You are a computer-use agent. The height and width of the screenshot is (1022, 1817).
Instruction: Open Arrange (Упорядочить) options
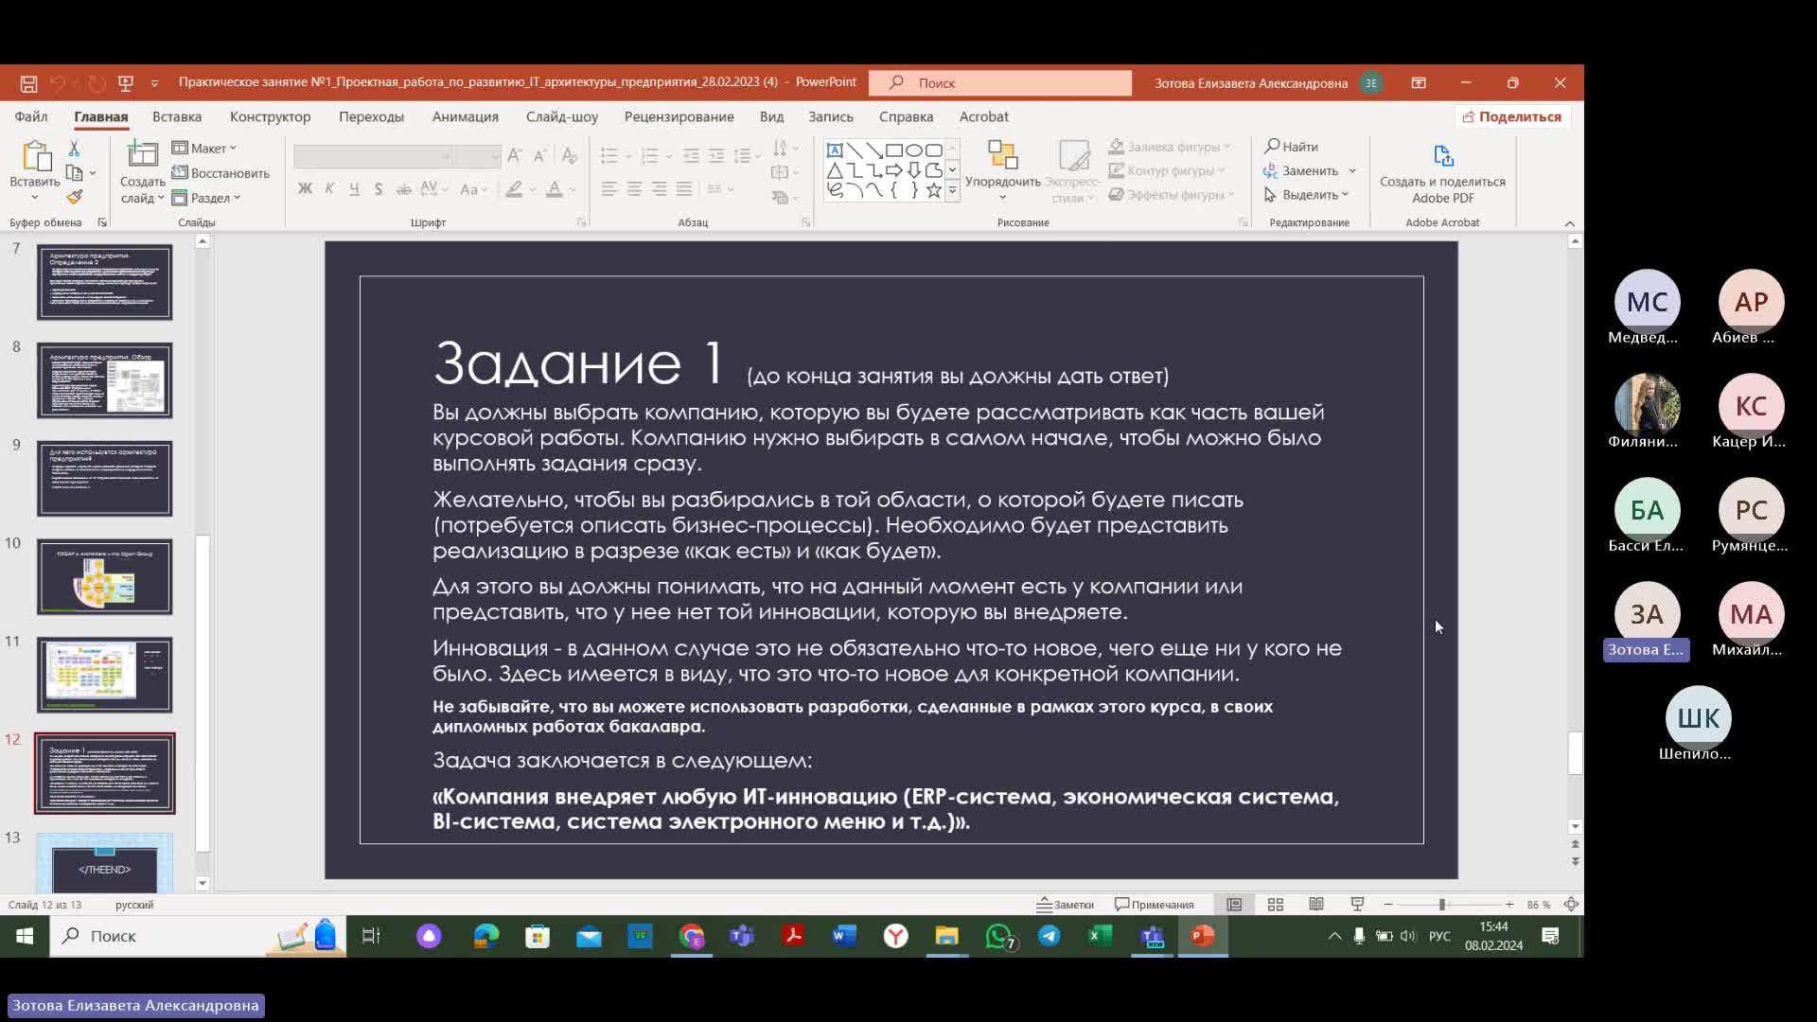click(x=1002, y=170)
